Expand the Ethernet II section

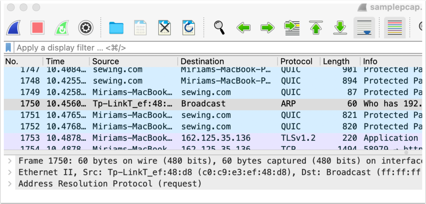click(10, 172)
